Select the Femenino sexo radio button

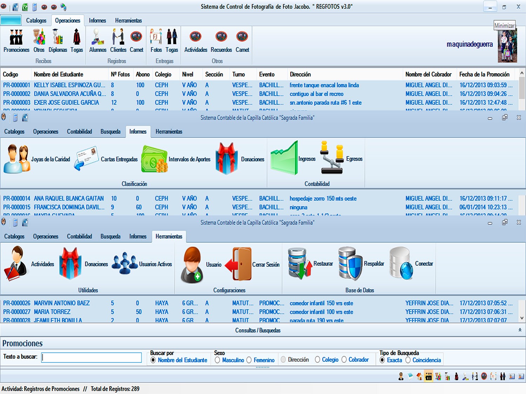[x=250, y=360]
